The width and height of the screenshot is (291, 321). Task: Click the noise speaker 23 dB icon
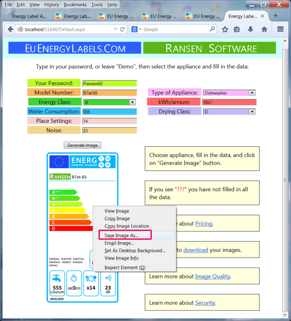[x=108, y=283]
